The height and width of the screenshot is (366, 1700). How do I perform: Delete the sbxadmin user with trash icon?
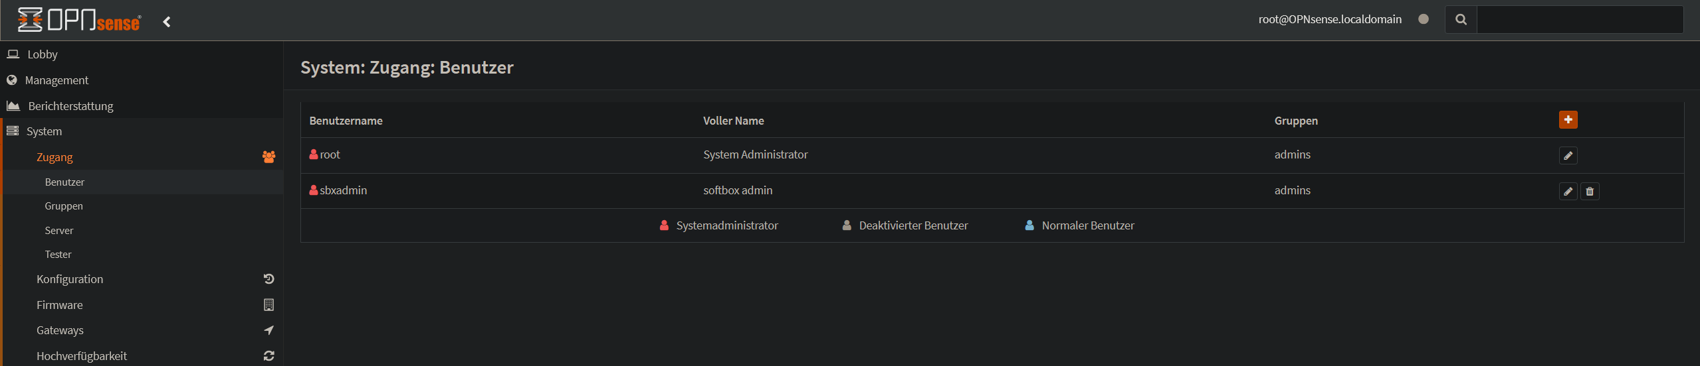[x=1590, y=192]
